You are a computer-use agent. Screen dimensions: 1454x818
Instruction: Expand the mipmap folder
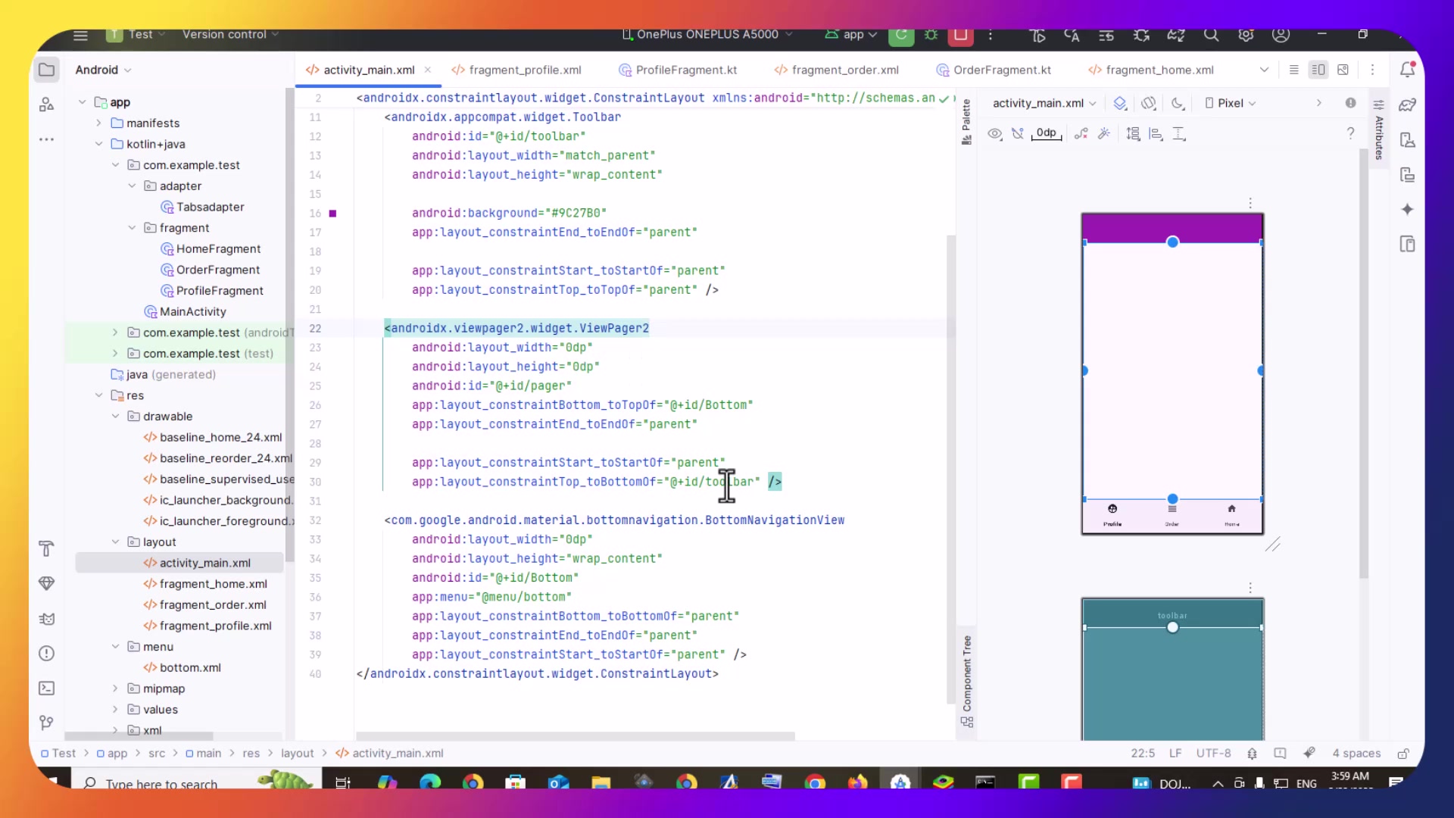click(115, 688)
